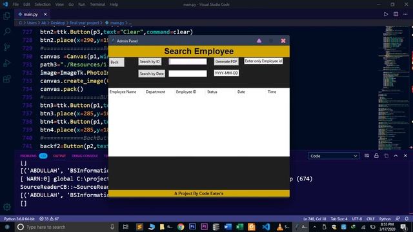Open Extensions in the activity bar

coord(6,79)
